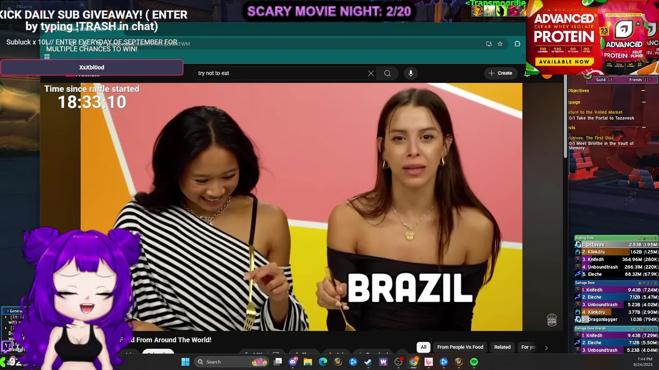Open the pink app icon on taskbar
Screen dimensions: 659x370
point(428,362)
